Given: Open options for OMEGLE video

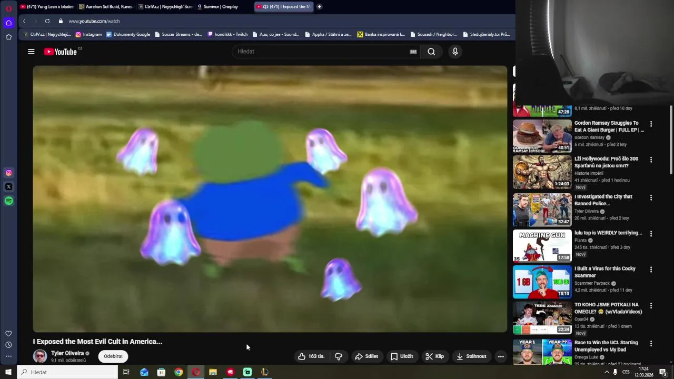Looking at the screenshot, I should coord(651,305).
